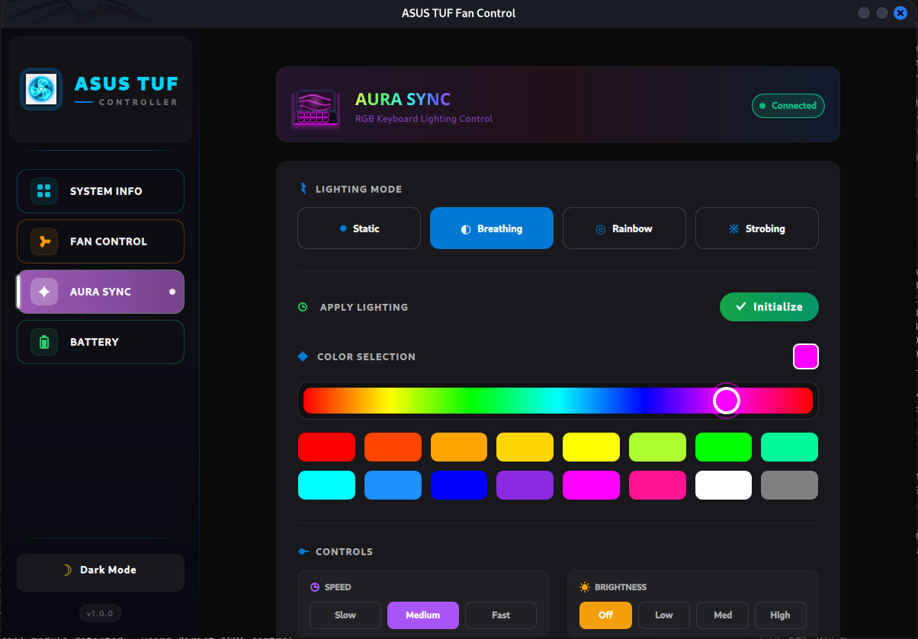Screen dimensions: 918x639
Task: Click the Brightness sun icon
Action: (585, 587)
